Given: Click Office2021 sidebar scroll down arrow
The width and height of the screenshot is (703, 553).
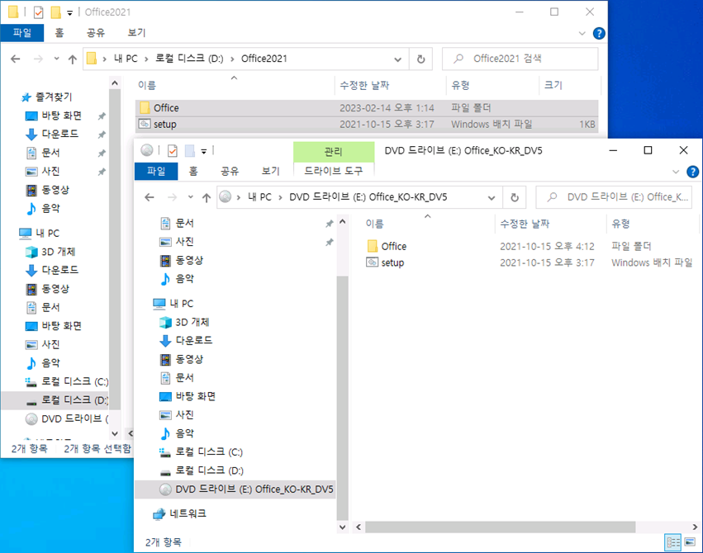Looking at the screenshot, I should (115, 433).
